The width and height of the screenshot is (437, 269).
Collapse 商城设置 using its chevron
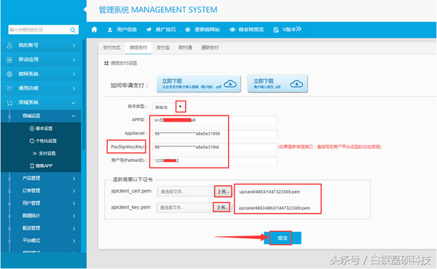[x=73, y=116]
